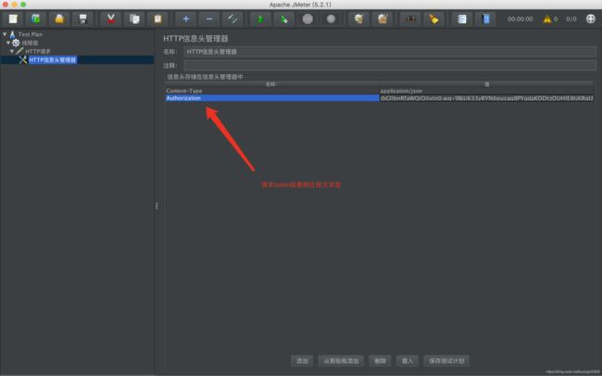This screenshot has width=602, height=376.
Task: Click the Stop test toolbar icon
Action: (307, 19)
